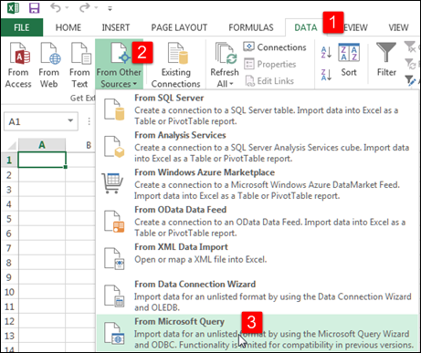Click the XML Data Import icon

pos(114,259)
